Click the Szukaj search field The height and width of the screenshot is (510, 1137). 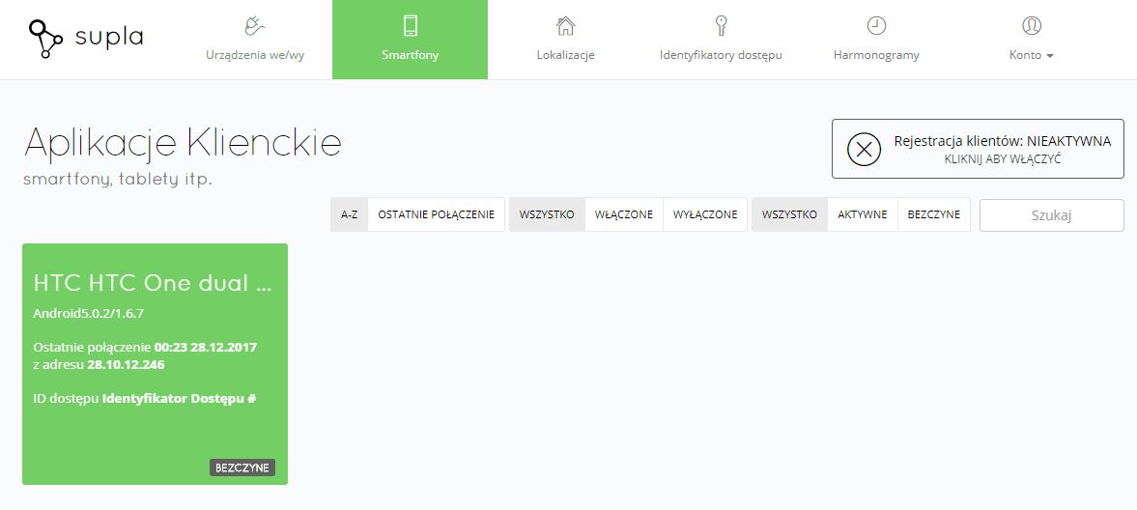coord(1051,215)
